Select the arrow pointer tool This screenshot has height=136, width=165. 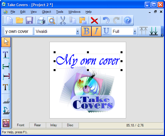pos(6,42)
